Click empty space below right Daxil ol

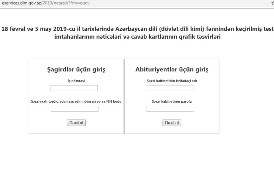(172, 129)
